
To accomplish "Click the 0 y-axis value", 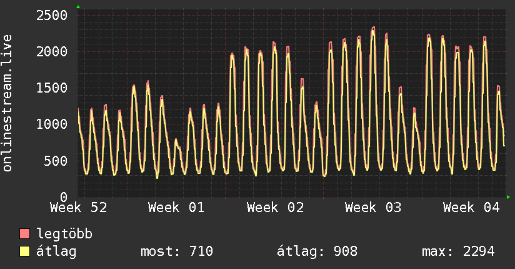I will (64, 197).
